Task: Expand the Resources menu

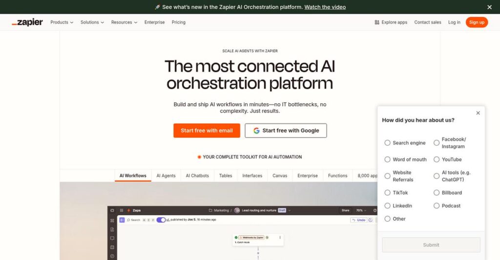Action: coord(124,22)
